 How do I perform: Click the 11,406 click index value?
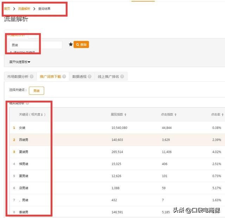pos(167,152)
